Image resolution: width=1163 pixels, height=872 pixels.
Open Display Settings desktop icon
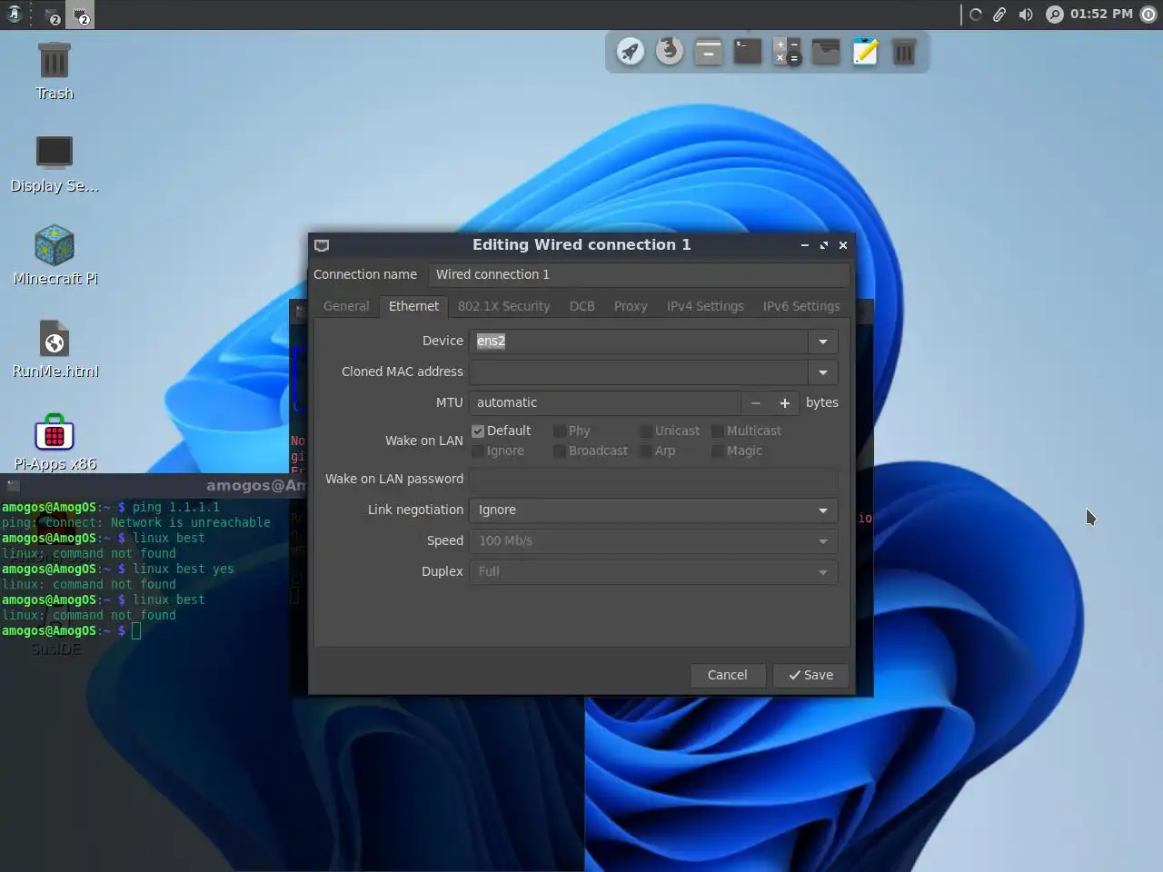click(55, 163)
